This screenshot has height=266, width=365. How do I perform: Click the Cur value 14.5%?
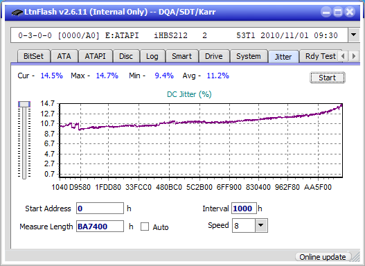(x=52, y=76)
